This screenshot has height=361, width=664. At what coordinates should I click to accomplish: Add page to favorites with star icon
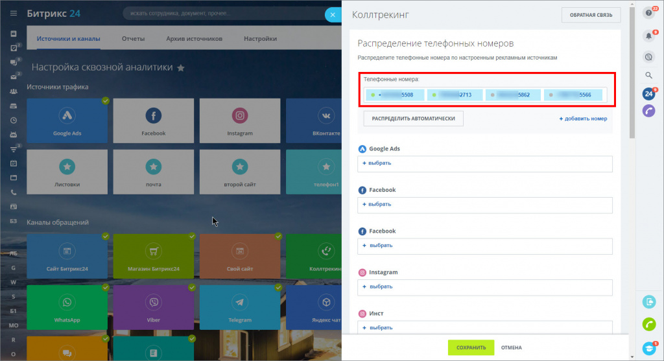point(181,67)
